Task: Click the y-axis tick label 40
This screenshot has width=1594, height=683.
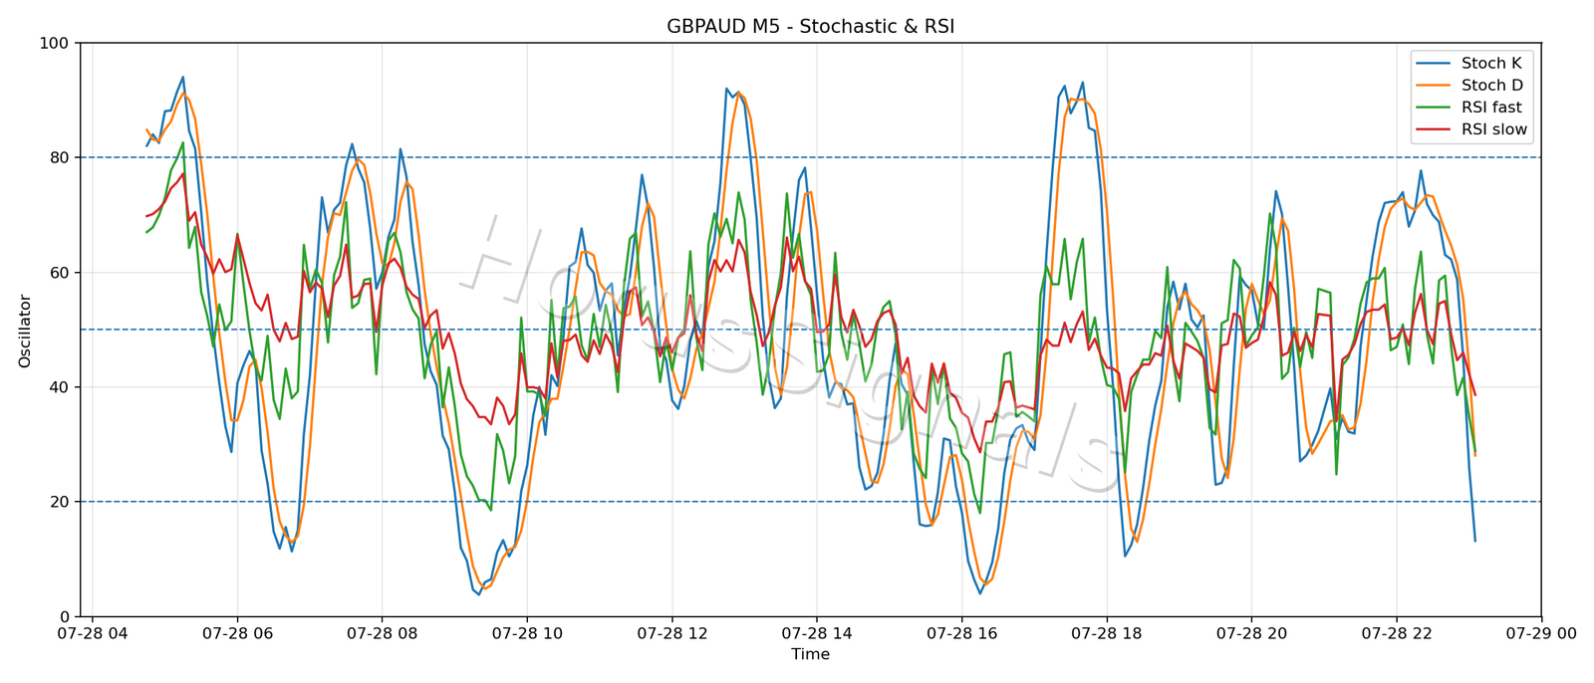Action: pyautogui.click(x=59, y=387)
